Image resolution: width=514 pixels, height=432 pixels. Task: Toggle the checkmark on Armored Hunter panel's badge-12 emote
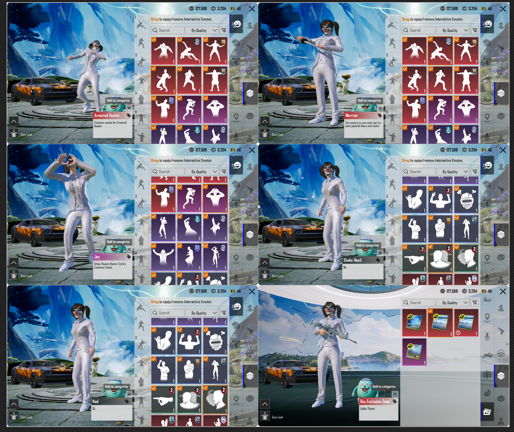pos(154,98)
